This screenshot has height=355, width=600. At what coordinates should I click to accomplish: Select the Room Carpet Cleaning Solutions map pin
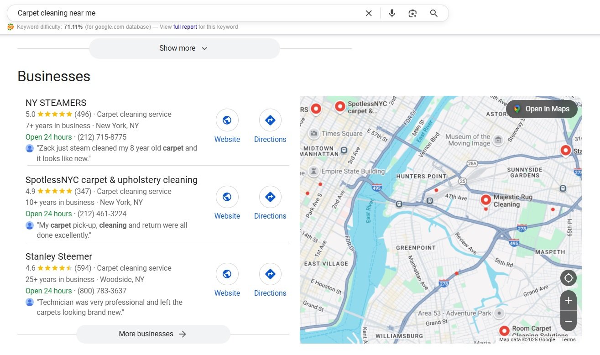pos(504,331)
